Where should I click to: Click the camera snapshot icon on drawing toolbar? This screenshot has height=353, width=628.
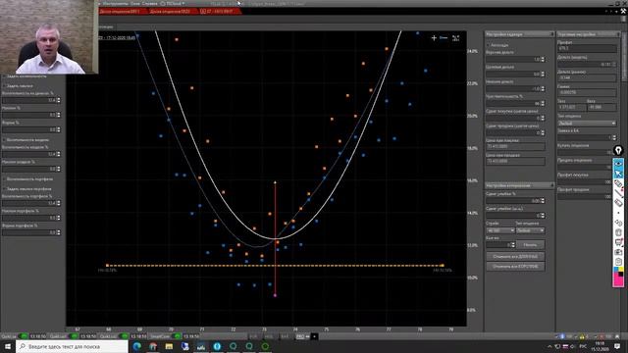pyautogui.click(x=618, y=252)
